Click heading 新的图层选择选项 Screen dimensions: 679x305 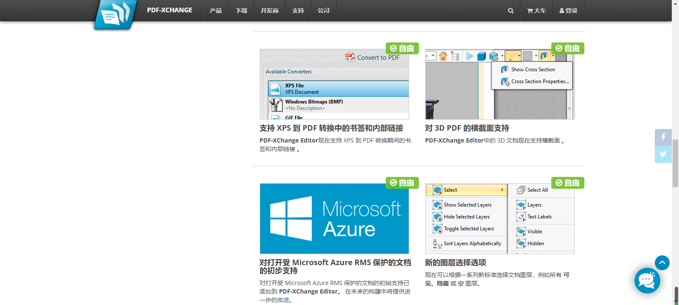tap(456, 263)
